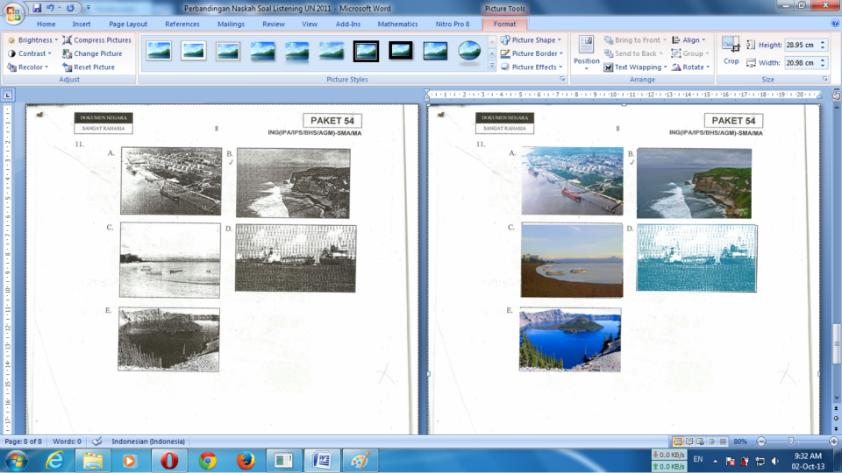Switch to Print Layout view in status bar

pyautogui.click(x=678, y=441)
